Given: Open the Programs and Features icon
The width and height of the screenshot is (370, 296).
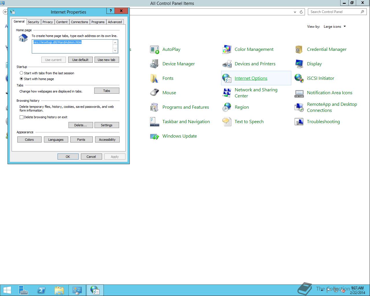Looking at the screenshot, I should [155, 107].
